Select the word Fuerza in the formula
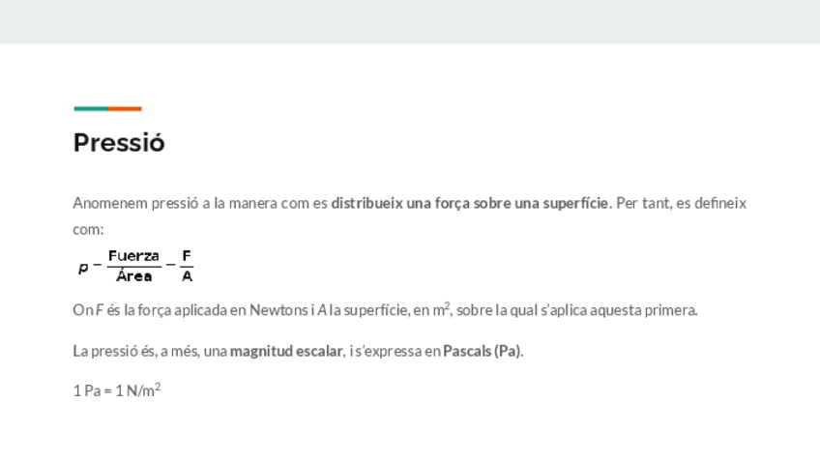This screenshot has height=461, width=820. (133, 256)
